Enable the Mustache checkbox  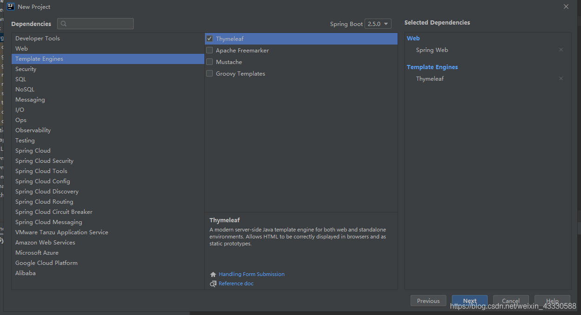(209, 62)
